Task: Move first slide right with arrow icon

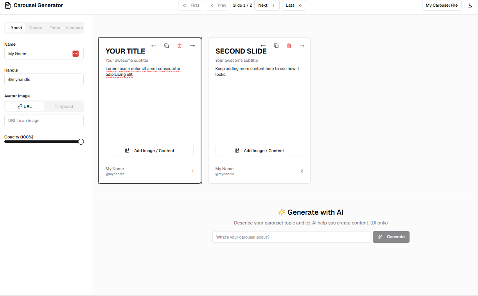Action: pos(192,46)
